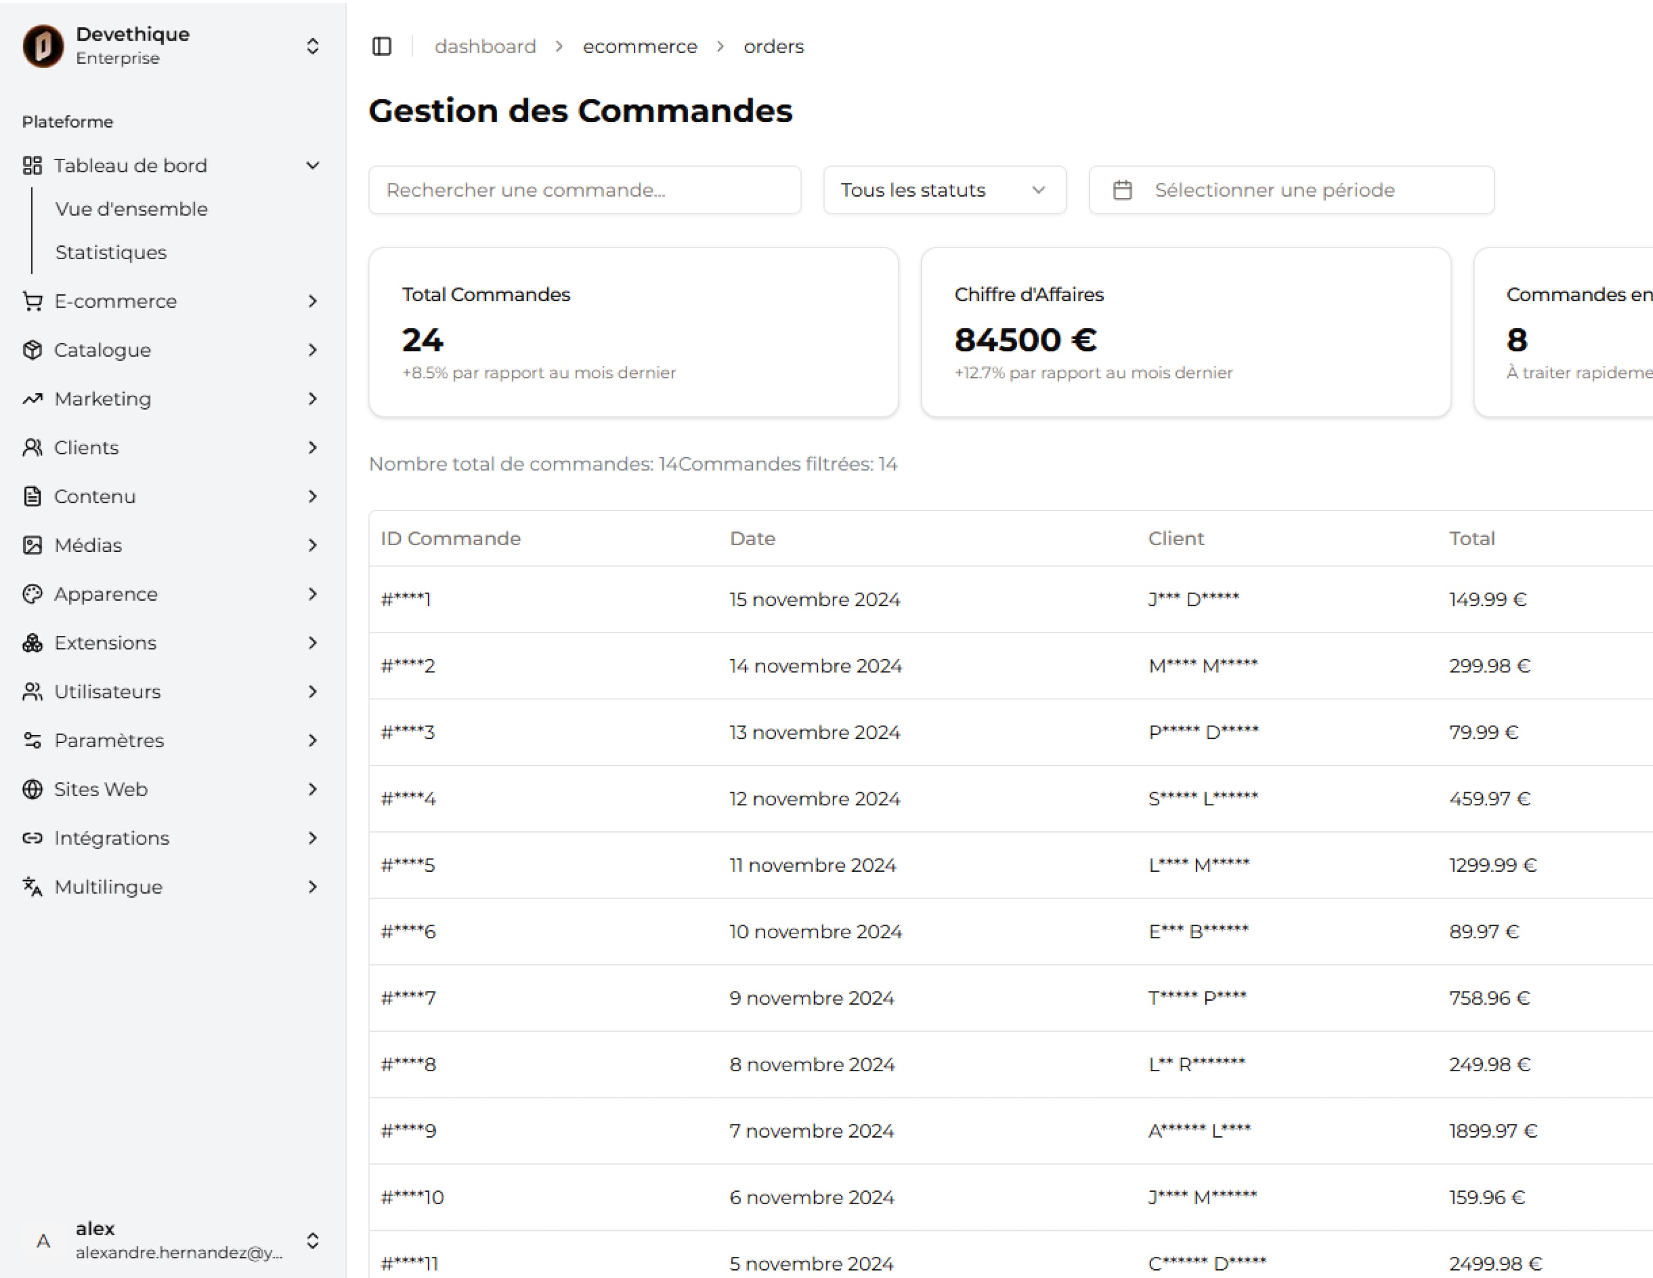The height and width of the screenshot is (1278, 1653).
Task: Click the Client column header
Action: [1175, 539]
